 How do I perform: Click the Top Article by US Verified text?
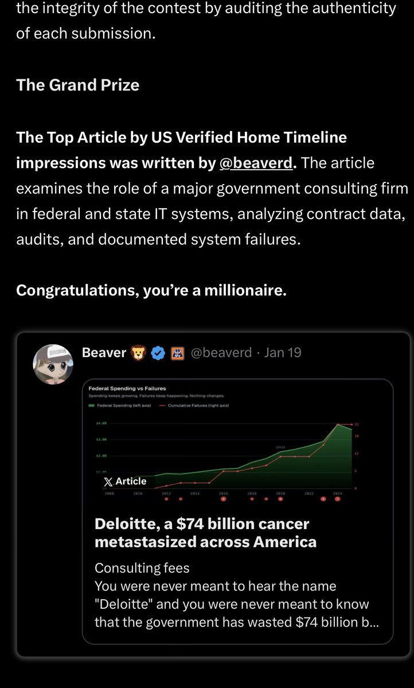coord(181,138)
